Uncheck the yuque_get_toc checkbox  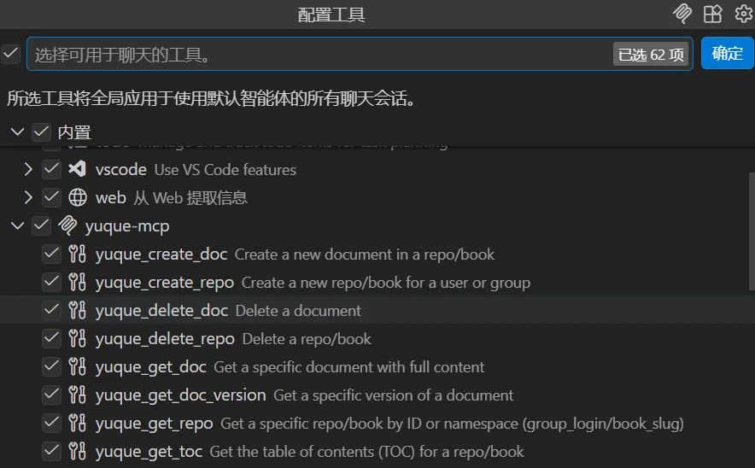click(x=51, y=451)
